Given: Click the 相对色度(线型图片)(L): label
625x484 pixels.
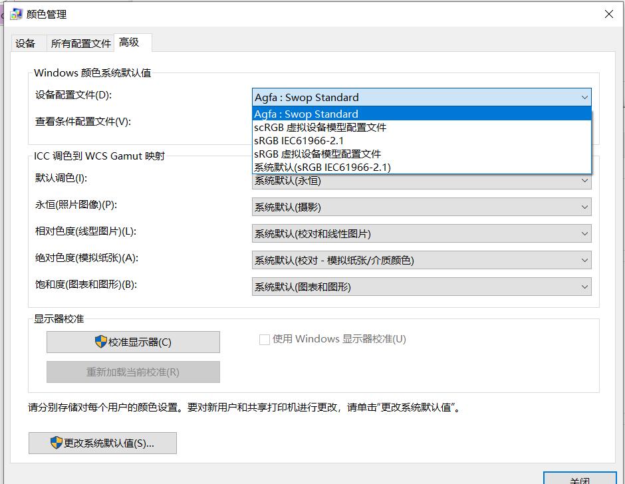Looking at the screenshot, I should [86, 231].
